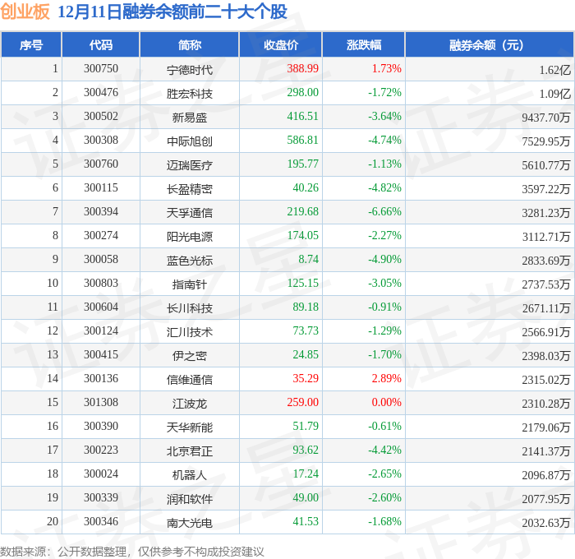Select stock name 南大光电

click(190, 523)
